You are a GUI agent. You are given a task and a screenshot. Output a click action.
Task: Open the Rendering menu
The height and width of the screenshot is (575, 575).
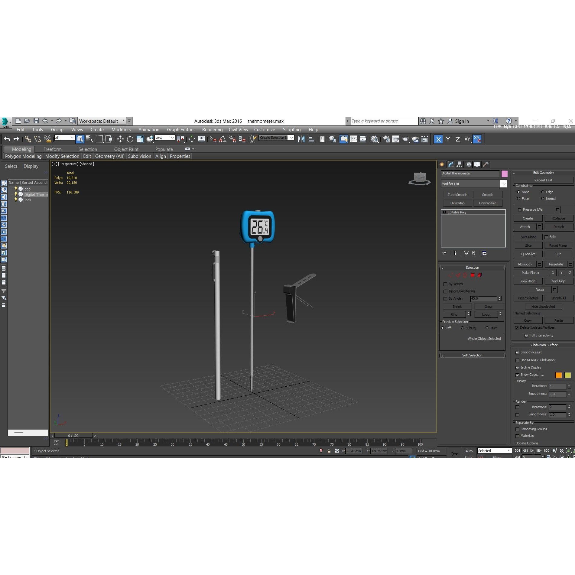[212, 129]
